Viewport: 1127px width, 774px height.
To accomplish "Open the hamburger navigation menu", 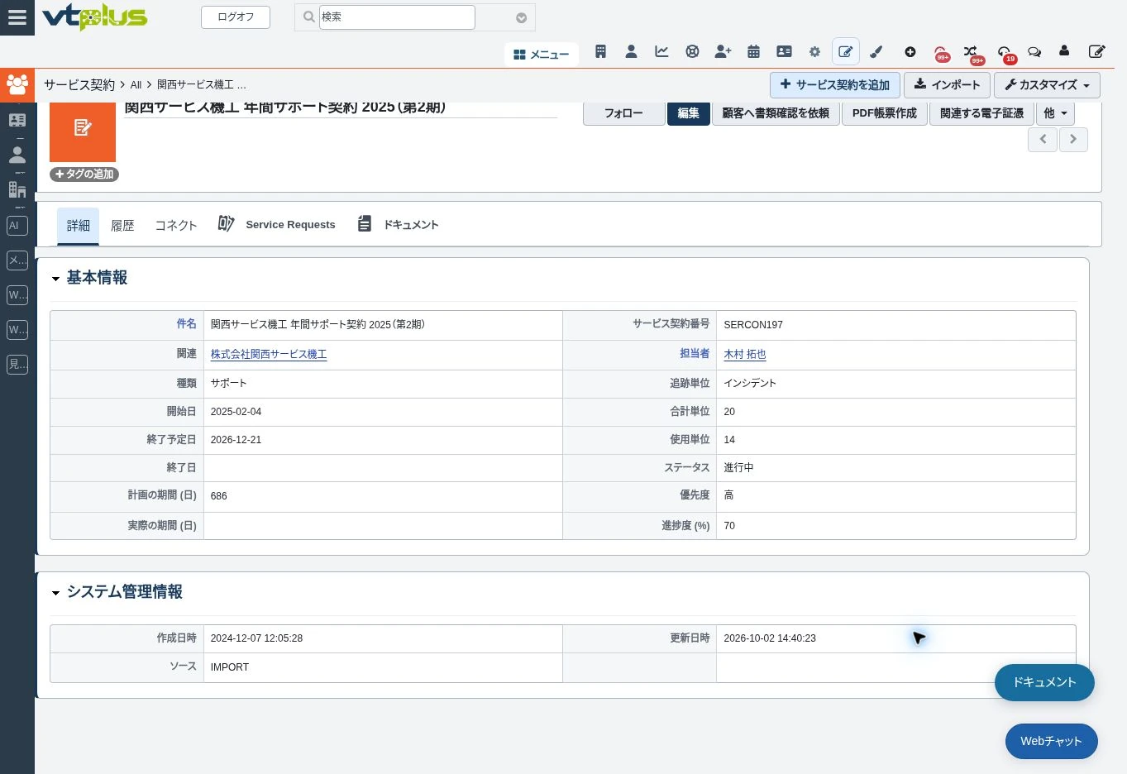I will coord(17,17).
